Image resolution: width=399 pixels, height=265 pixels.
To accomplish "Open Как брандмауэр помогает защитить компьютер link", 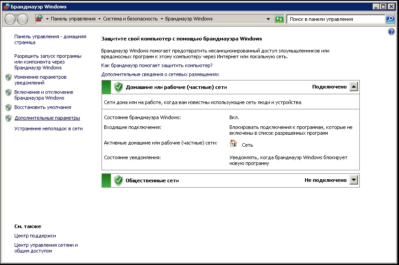I will tap(157, 65).
